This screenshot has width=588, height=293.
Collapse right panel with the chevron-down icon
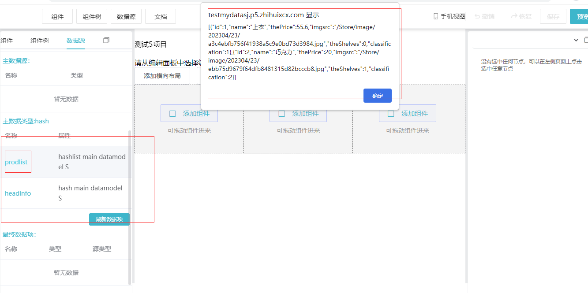[576, 40]
